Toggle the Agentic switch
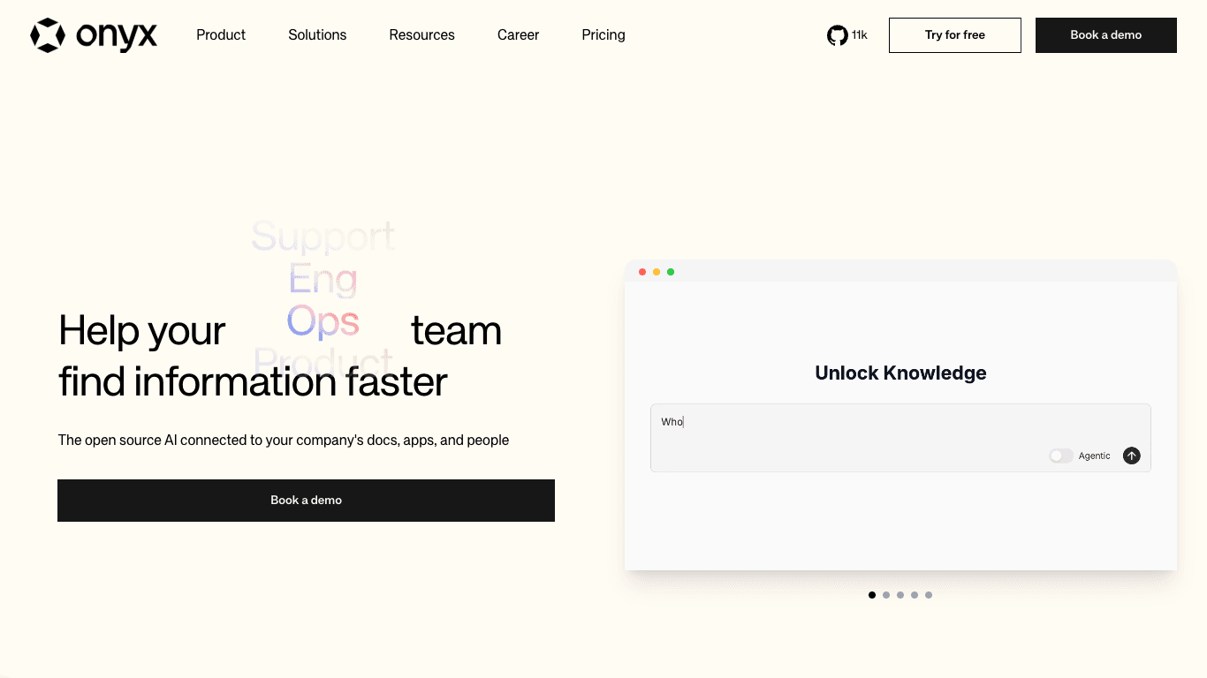The image size is (1207, 678). 1060,456
